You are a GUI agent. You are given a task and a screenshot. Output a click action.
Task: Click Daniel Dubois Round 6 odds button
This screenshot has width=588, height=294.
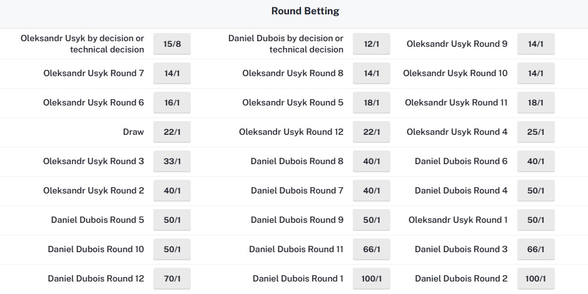coord(536,161)
